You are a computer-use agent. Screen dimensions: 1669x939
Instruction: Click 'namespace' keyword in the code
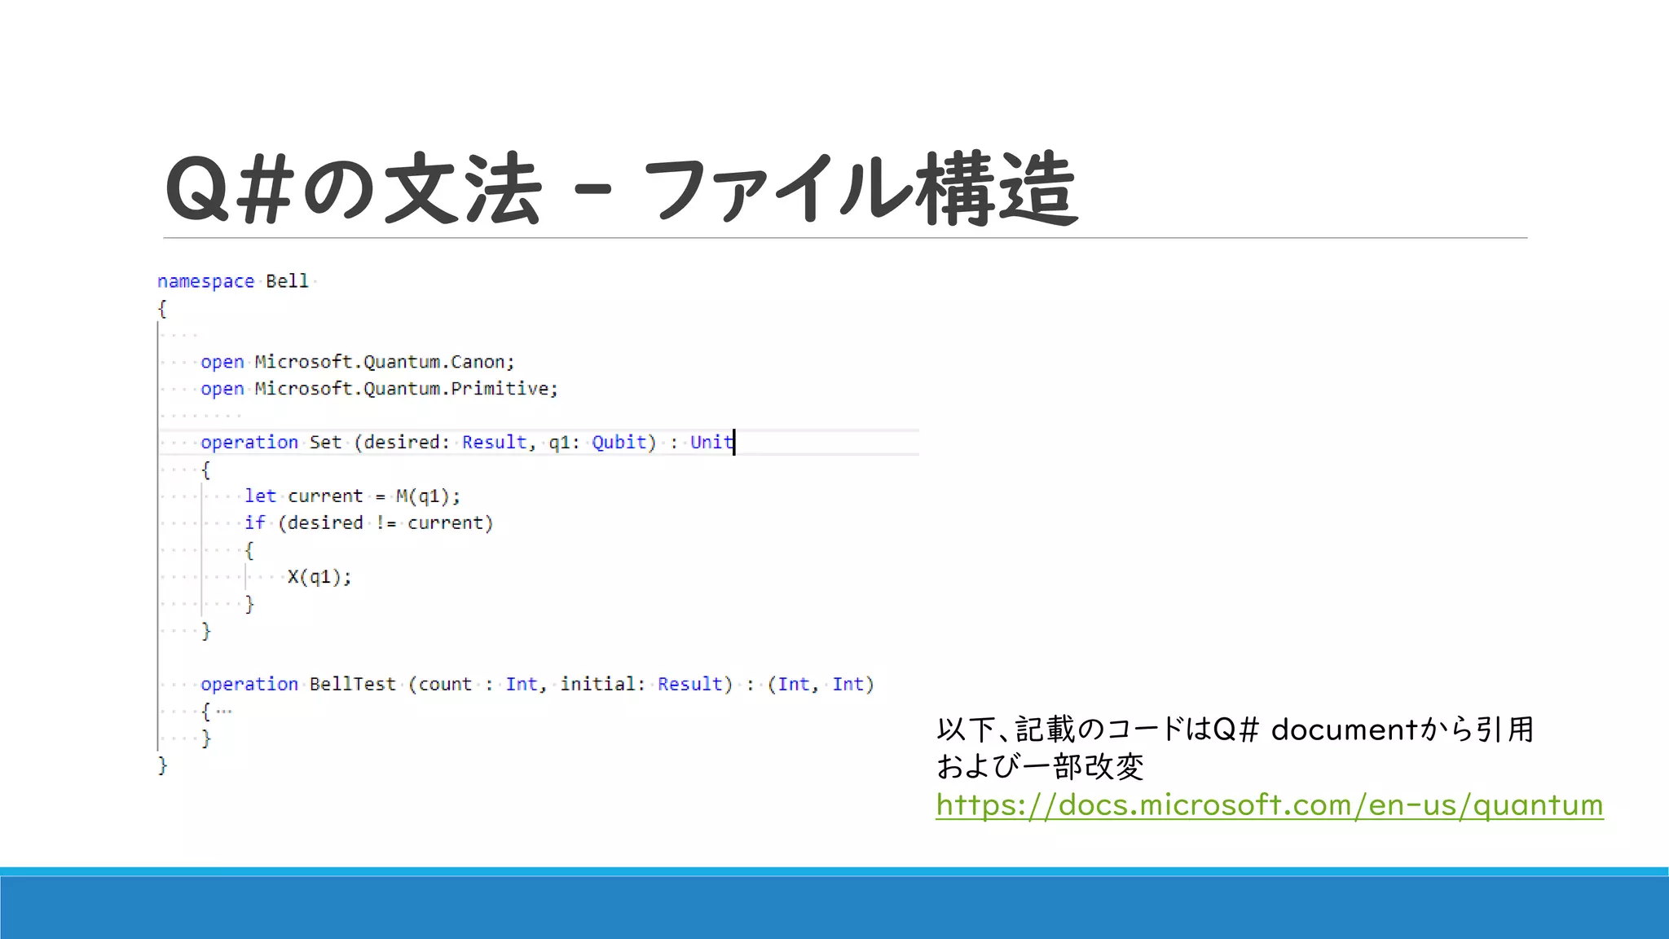click(x=205, y=281)
